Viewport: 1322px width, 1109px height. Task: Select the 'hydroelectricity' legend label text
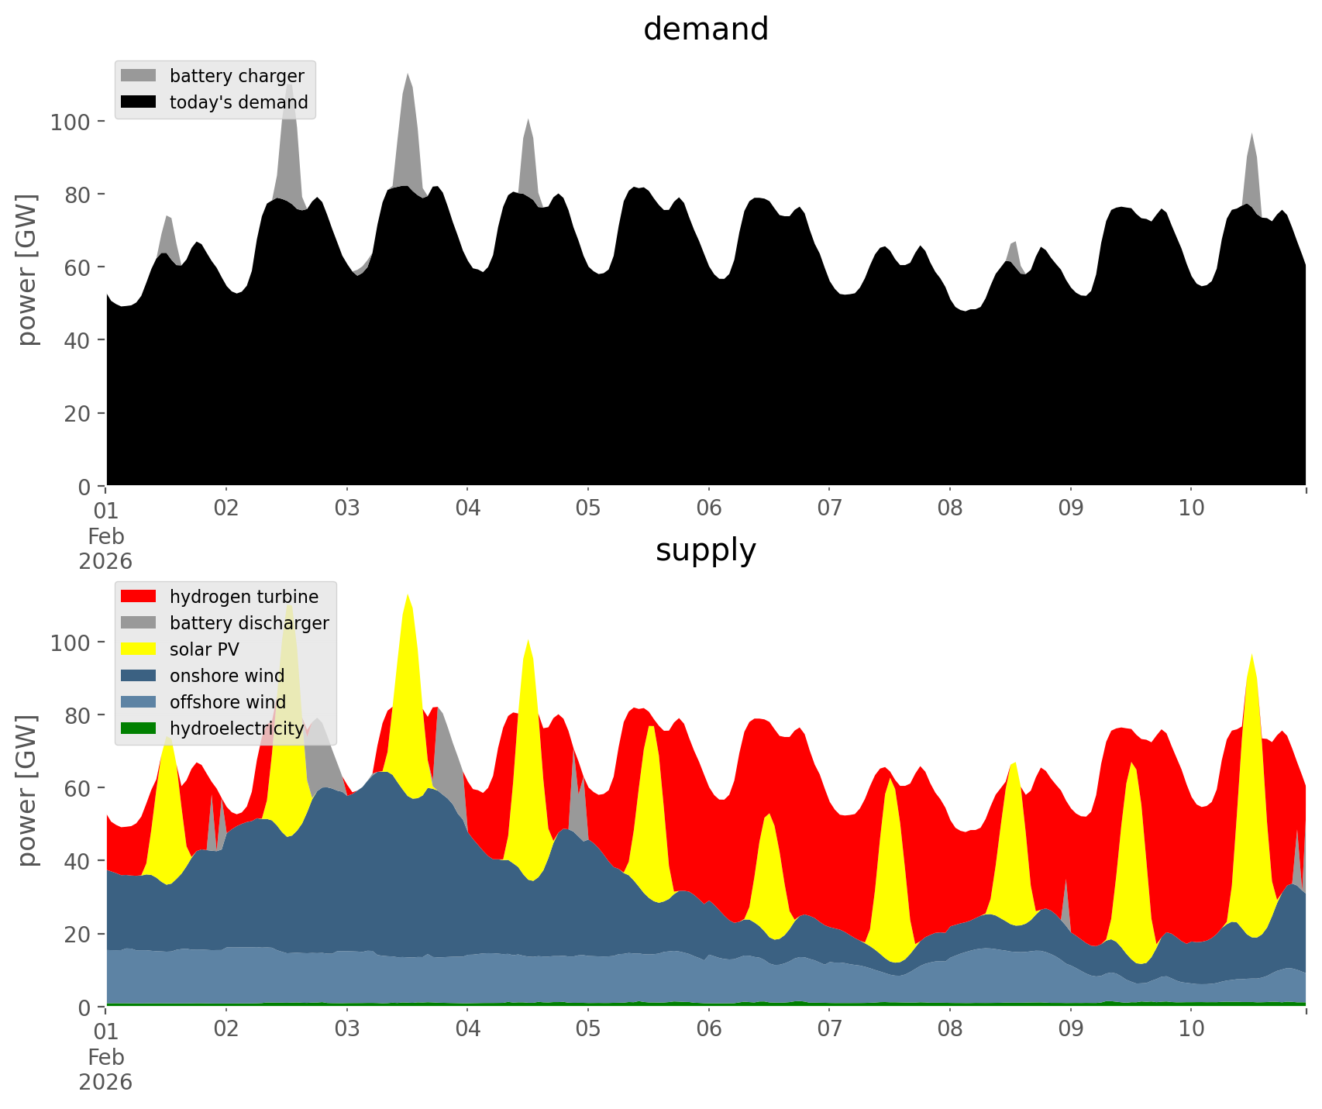(236, 728)
